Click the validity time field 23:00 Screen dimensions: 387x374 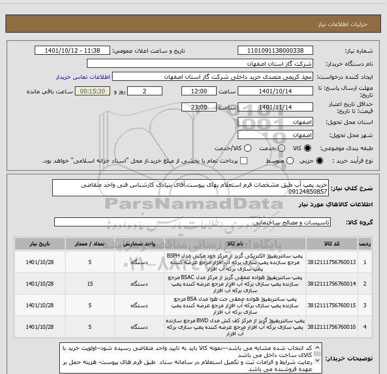click(x=199, y=107)
